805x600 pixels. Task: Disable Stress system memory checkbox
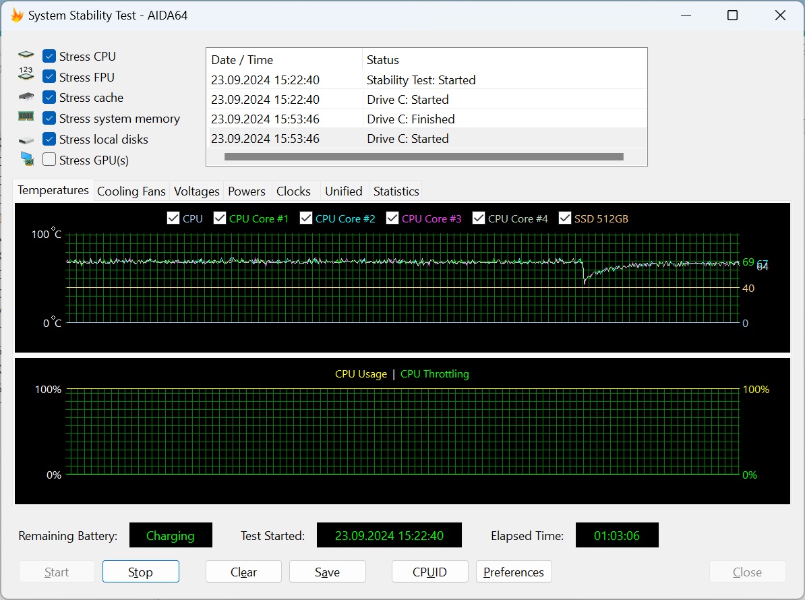[x=49, y=118]
